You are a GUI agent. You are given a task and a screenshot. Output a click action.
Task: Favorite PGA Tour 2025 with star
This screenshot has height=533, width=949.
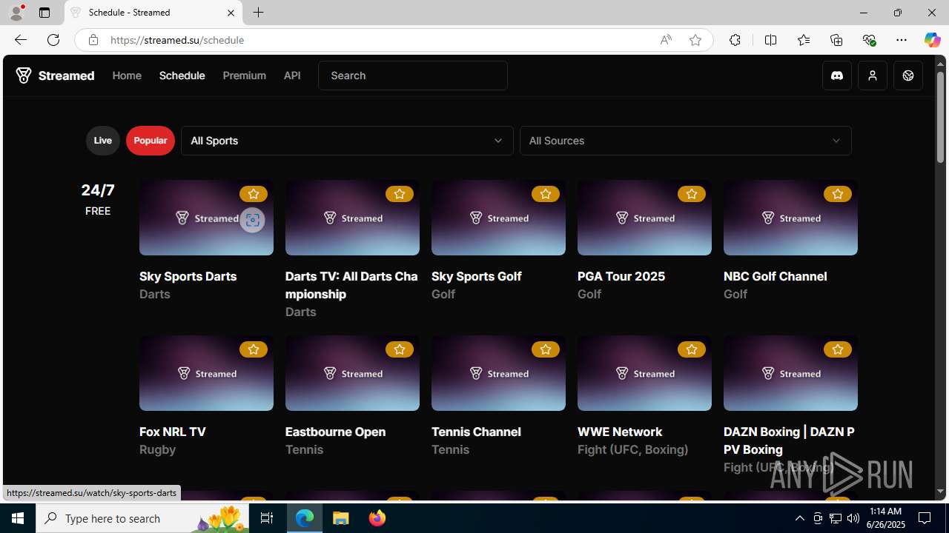click(692, 194)
